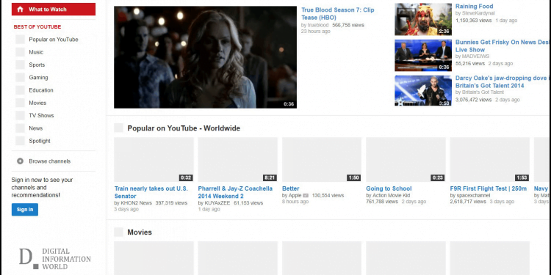
Task: Open Education in the sidebar
Action: pos(41,90)
